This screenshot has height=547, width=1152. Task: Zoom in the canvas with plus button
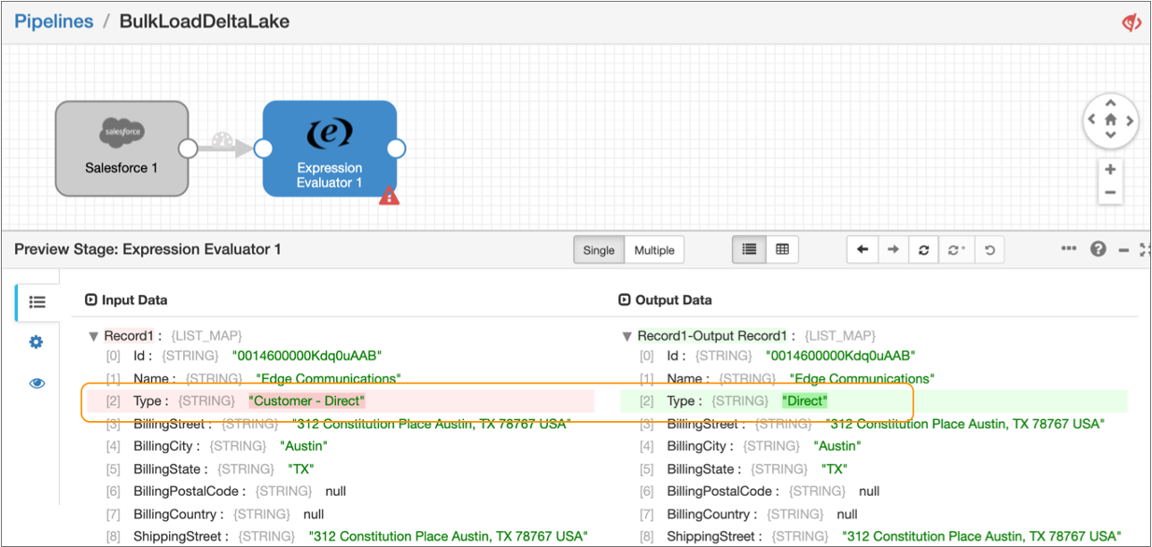1110,170
